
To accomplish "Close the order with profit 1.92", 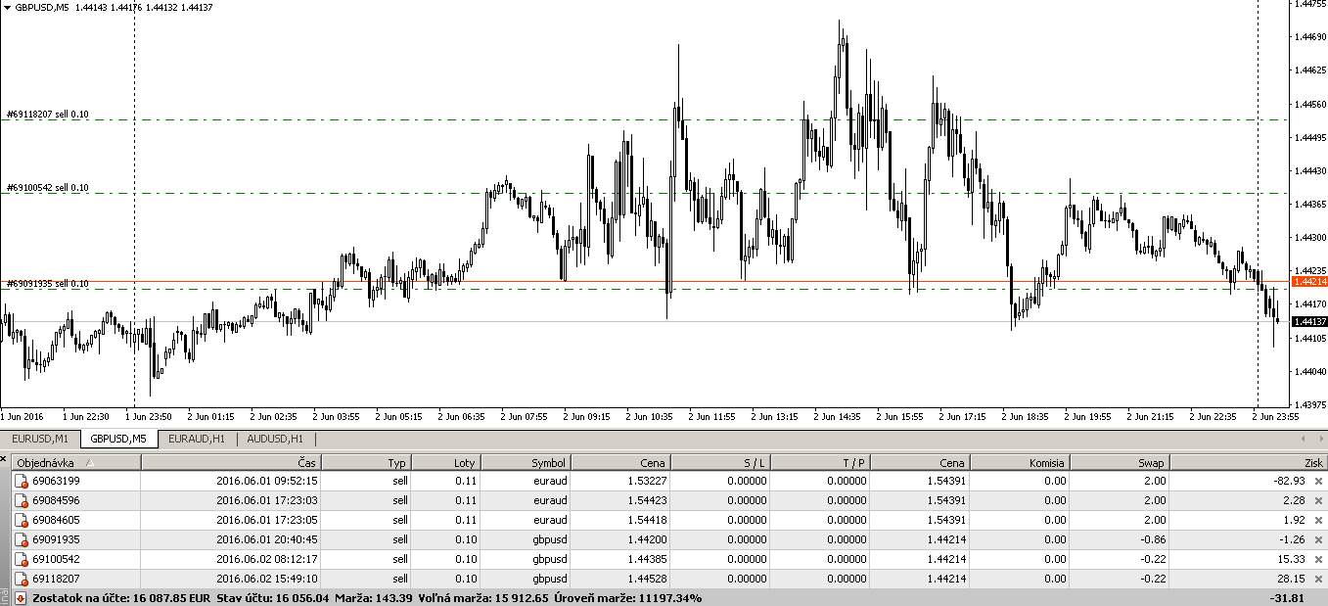I will [x=1318, y=520].
